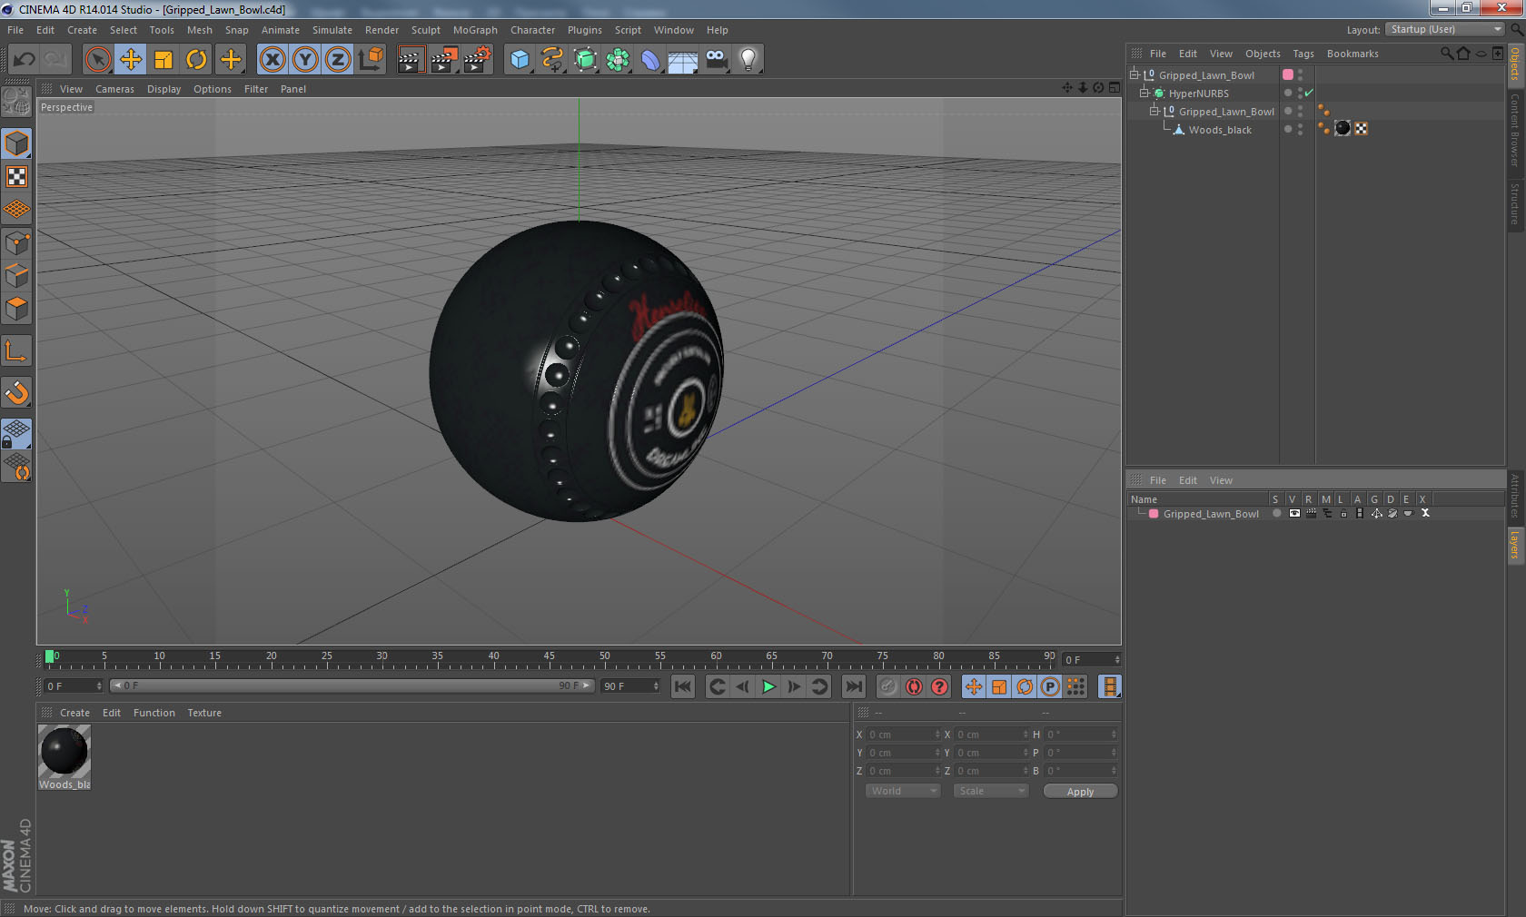Open HyperNURBS generators icon

(585, 60)
